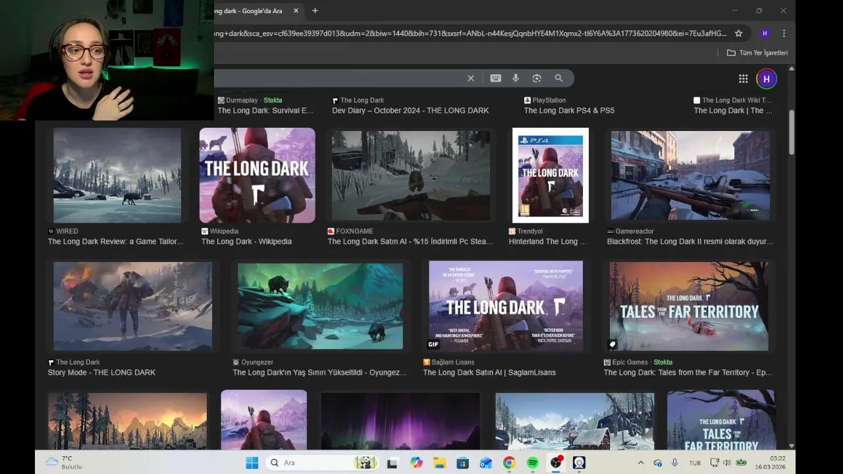The image size is (843, 474).
Task: Click the magnifier search button
Action: point(558,78)
